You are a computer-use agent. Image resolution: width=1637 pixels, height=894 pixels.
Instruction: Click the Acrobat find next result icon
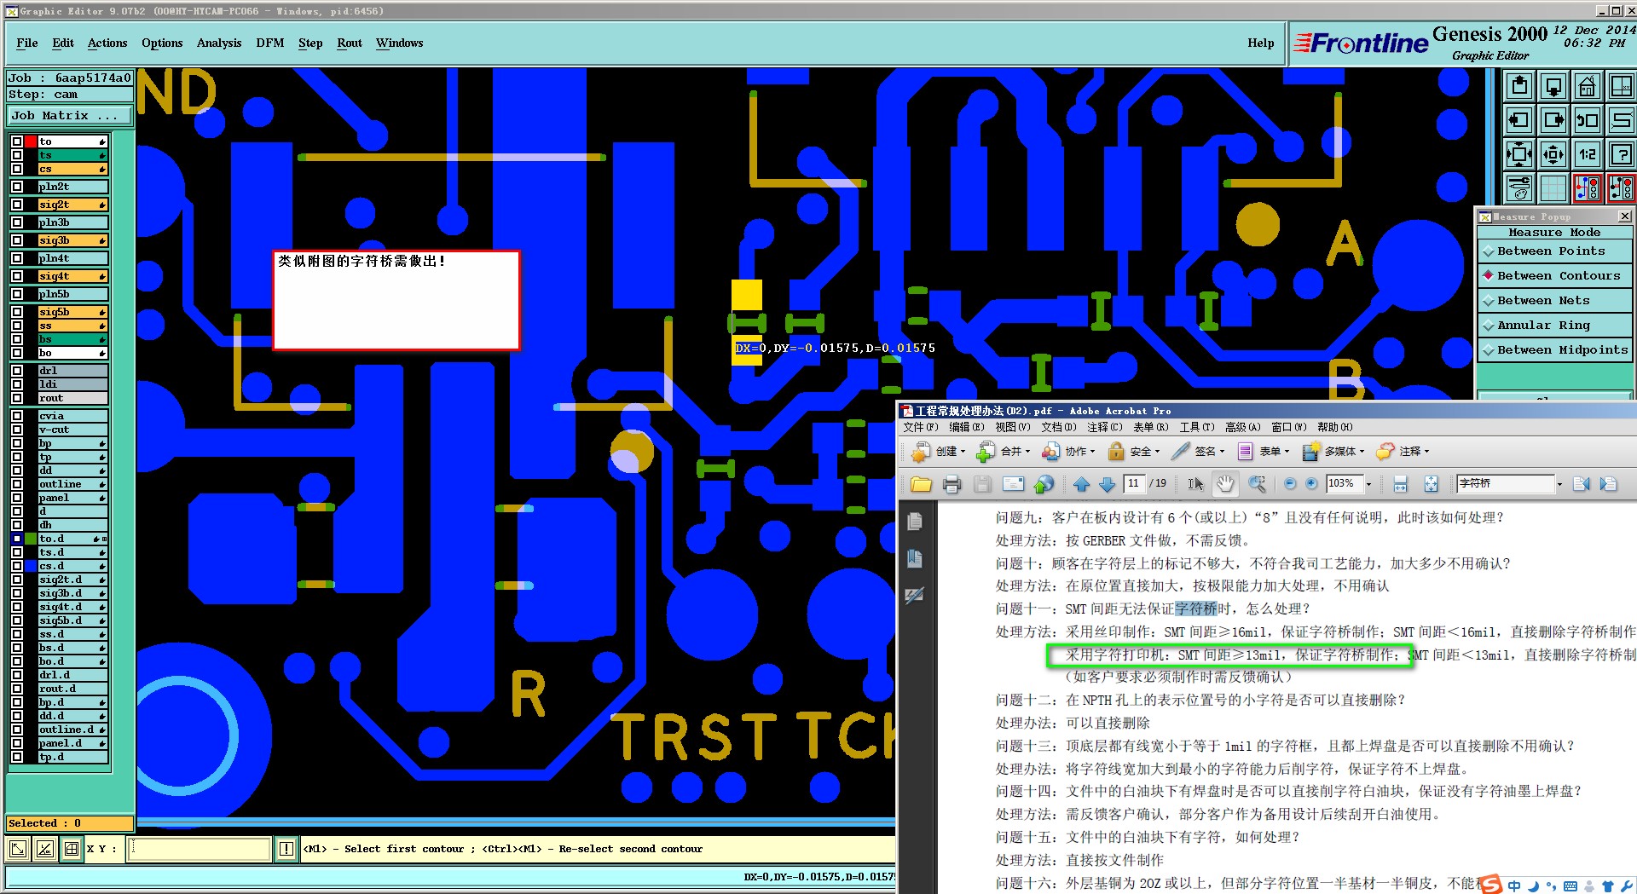1608,484
